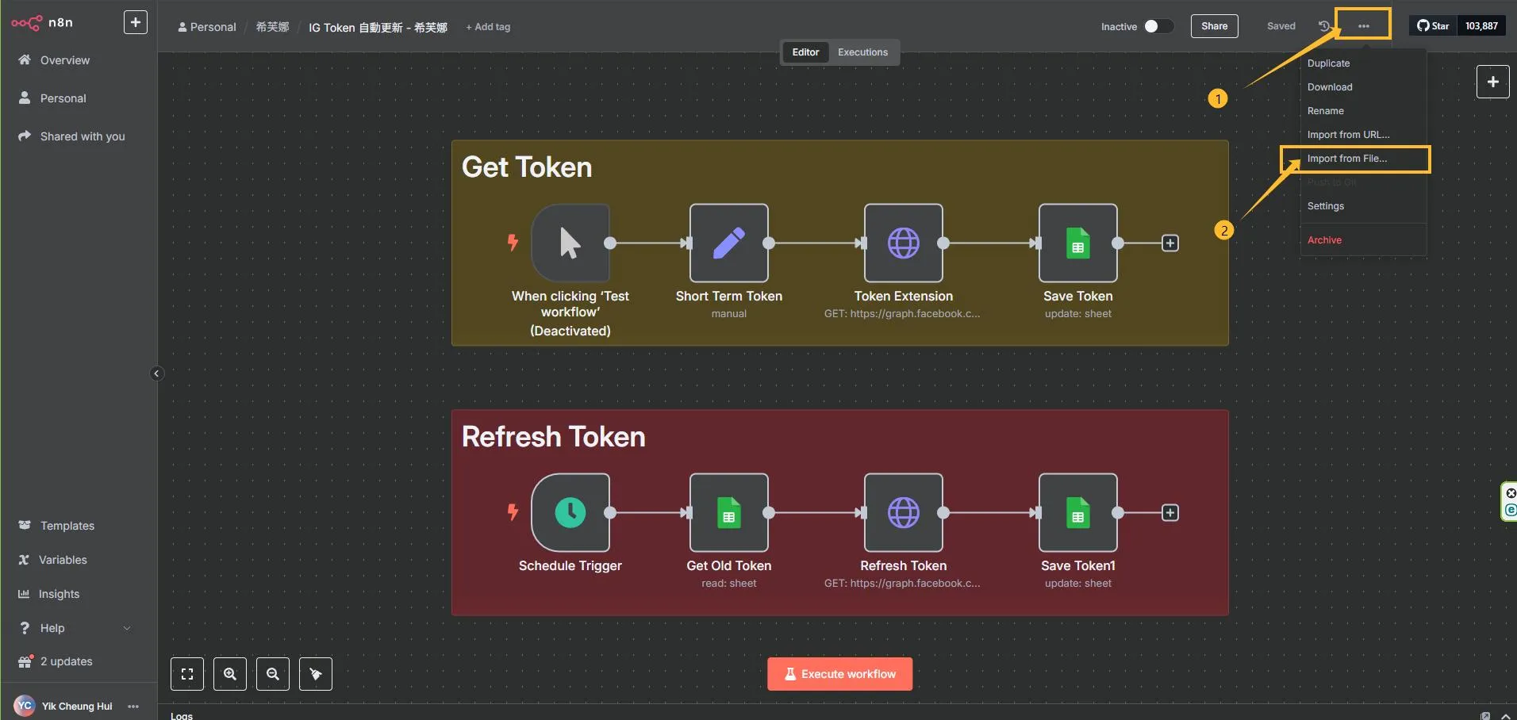Click the Add tag field
This screenshot has width=1517, height=720.
coord(488,27)
